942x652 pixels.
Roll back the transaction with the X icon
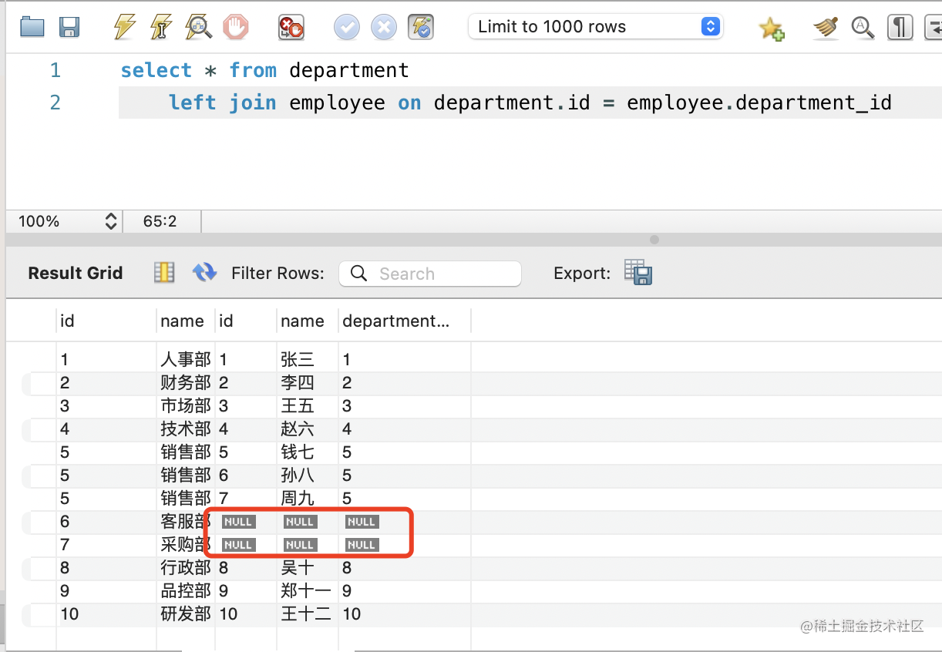coord(384,28)
